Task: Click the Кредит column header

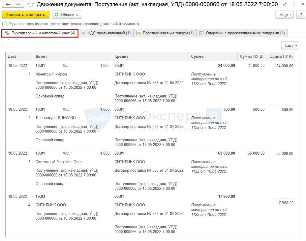Action: [x=150, y=57]
